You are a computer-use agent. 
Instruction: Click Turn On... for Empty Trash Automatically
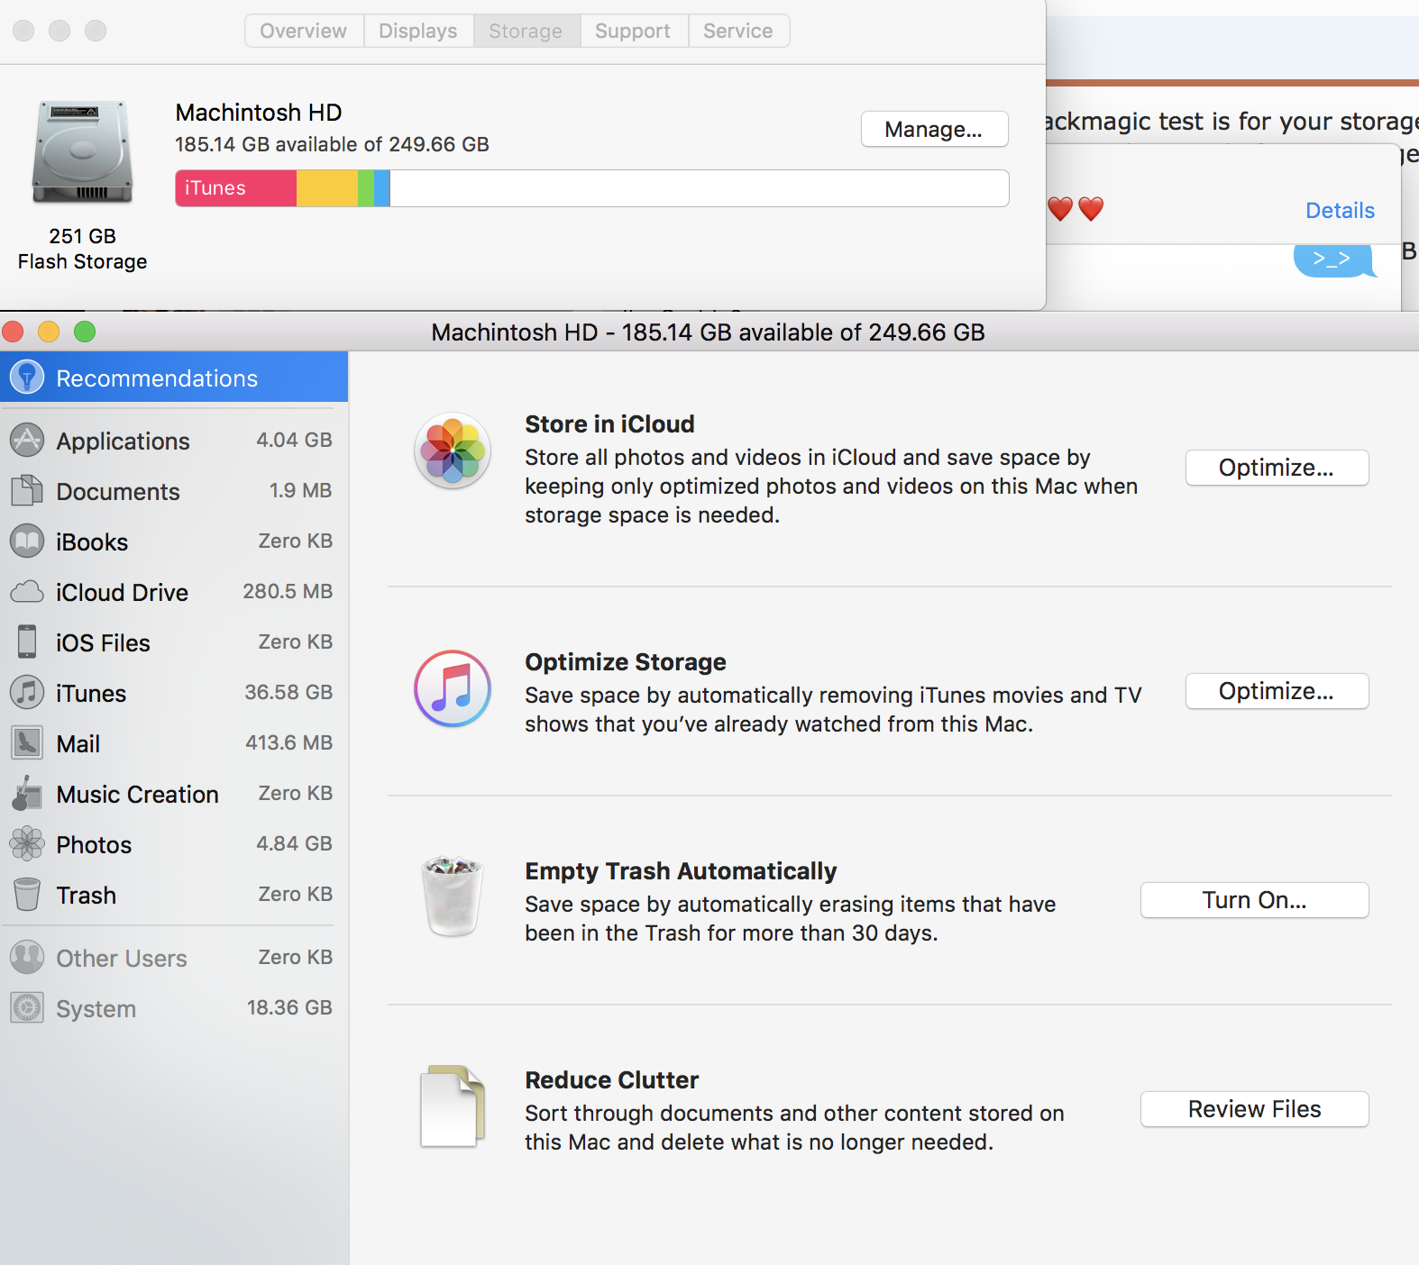(1254, 900)
